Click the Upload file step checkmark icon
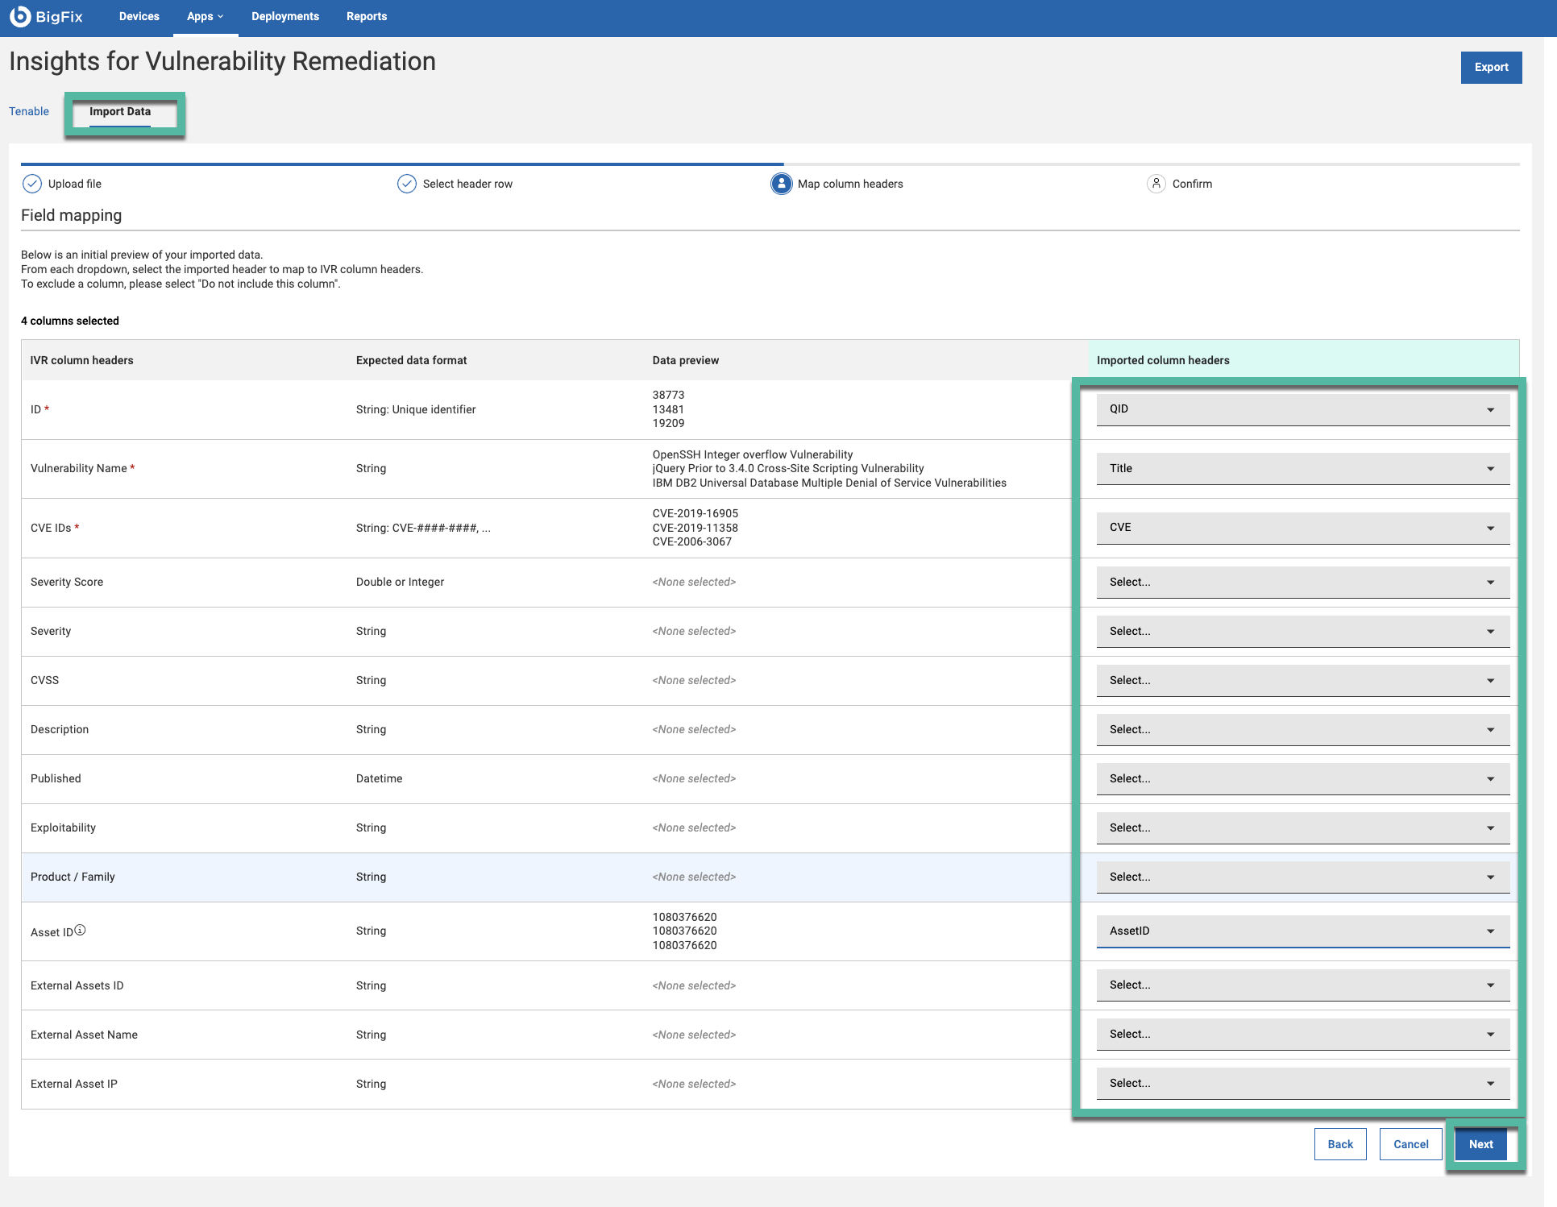 tap(31, 184)
